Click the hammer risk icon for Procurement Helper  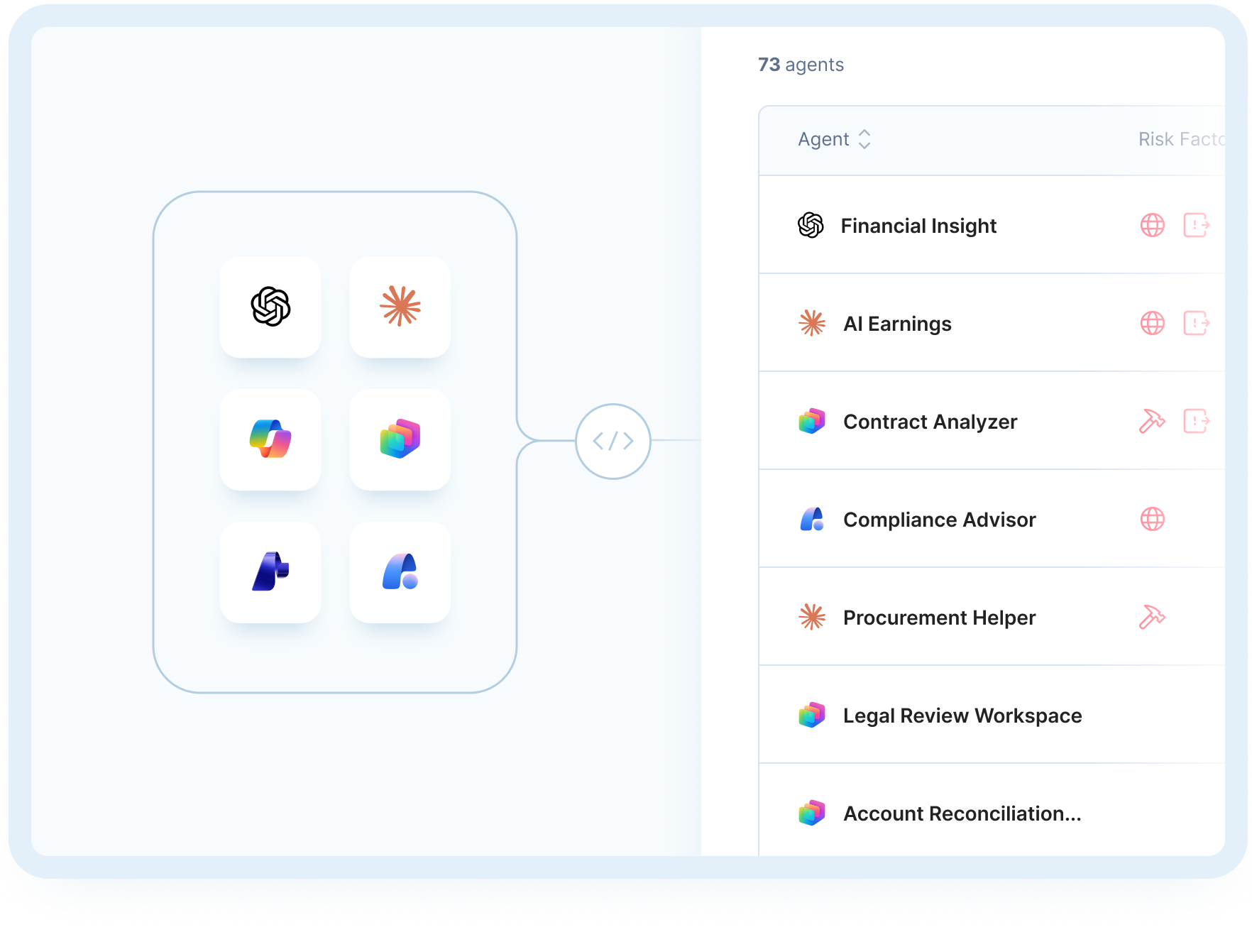[1153, 617]
